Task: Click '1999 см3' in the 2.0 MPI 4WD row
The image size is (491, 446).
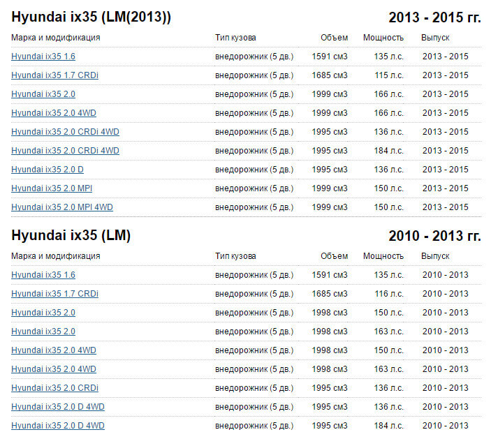Action: [x=330, y=207]
